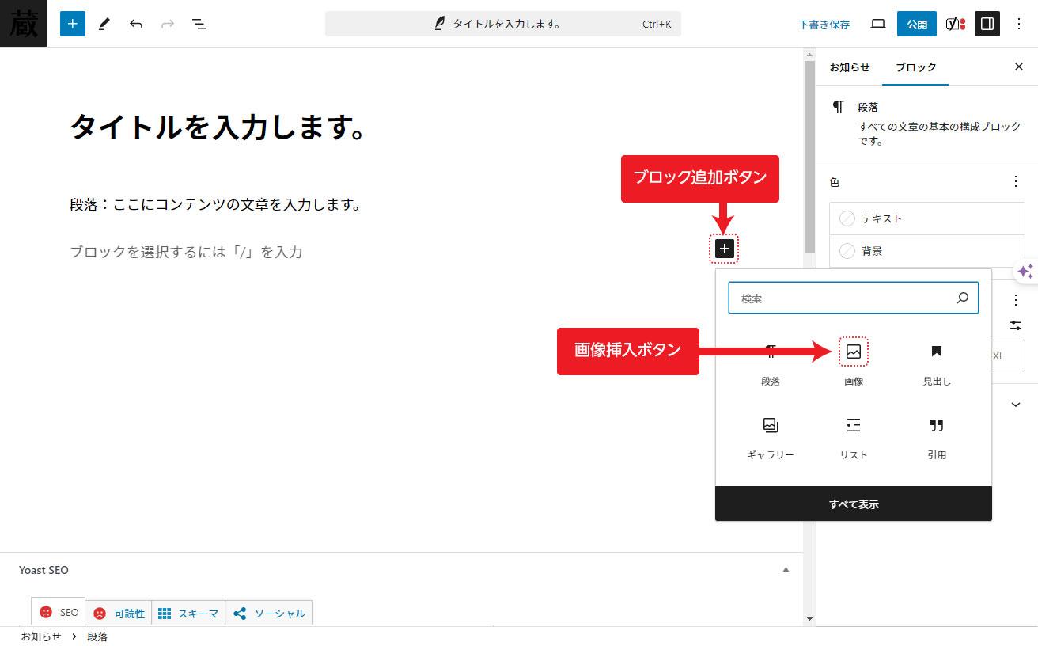Click the block search input field
Screen dimensions: 1038x646
point(853,298)
